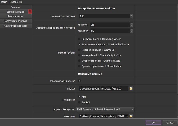Click the browse folder icon for Аккаунты file
Image resolution: width=178 pixels, height=126 pixels.
tap(131, 116)
